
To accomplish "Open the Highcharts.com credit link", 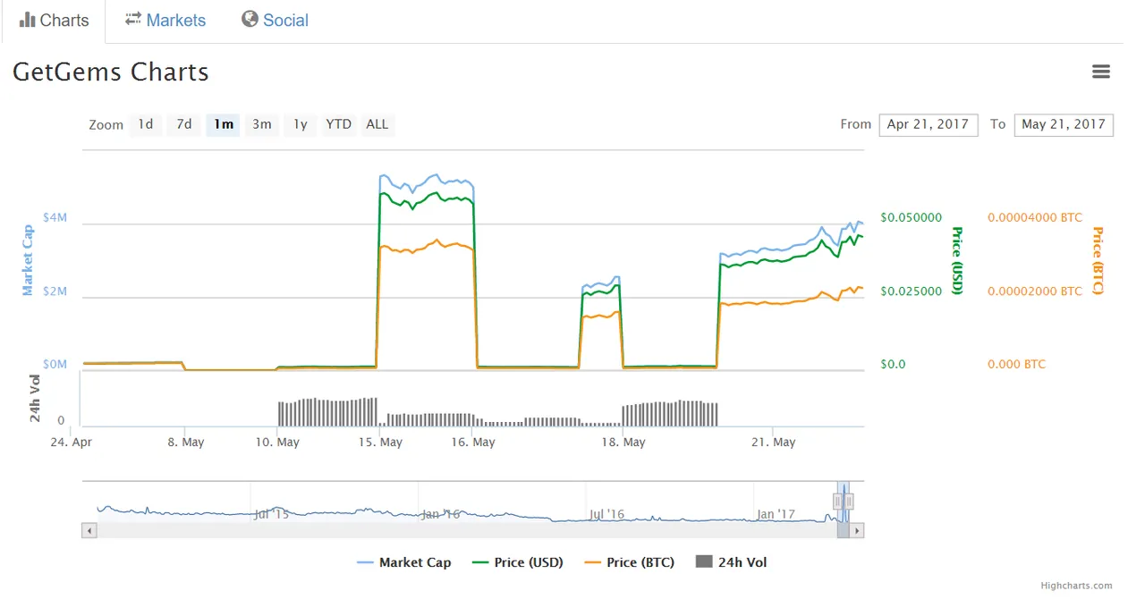I will pos(1076,586).
